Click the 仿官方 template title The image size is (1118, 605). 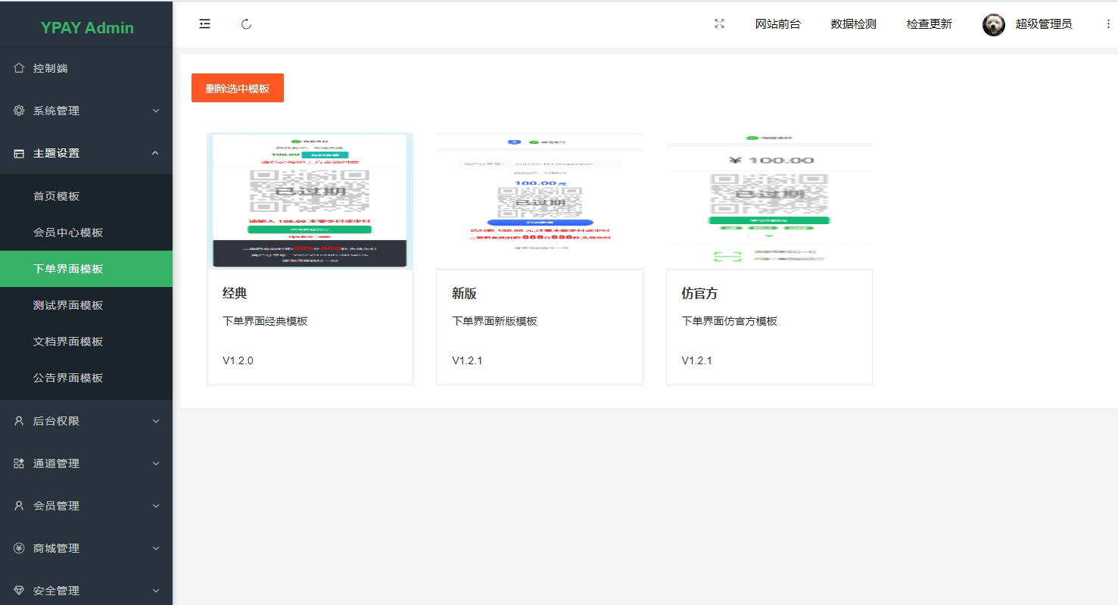(x=699, y=294)
